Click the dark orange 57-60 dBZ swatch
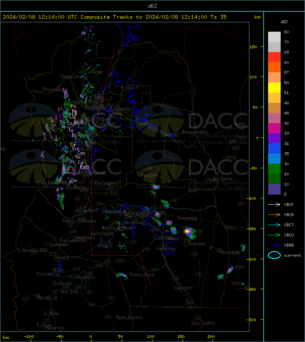The width and height of the screenshot is (305, 342). [274, 67]
